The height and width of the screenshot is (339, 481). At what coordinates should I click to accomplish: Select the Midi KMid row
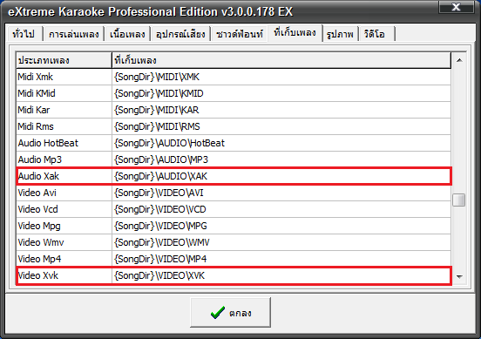coord(234,93)
